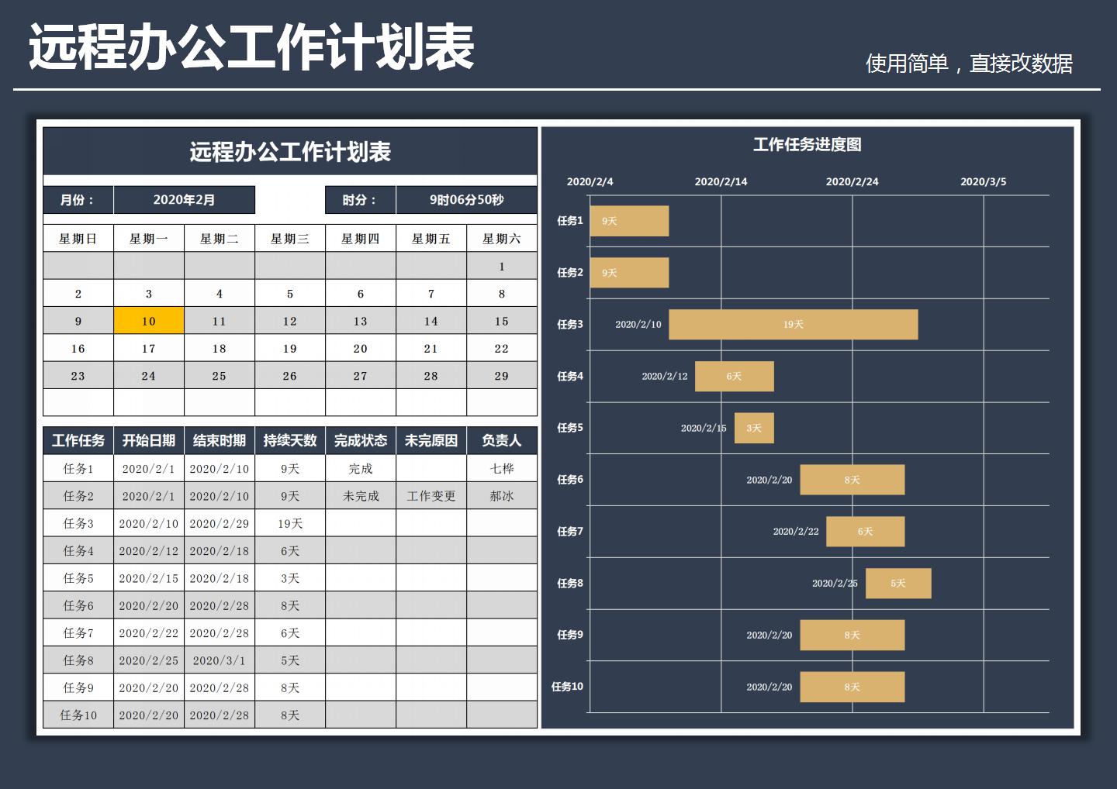Click the 3天 bar for 任务5 in the chart
This screenshot has height=789, width=1117.
[x=753, y=428]
